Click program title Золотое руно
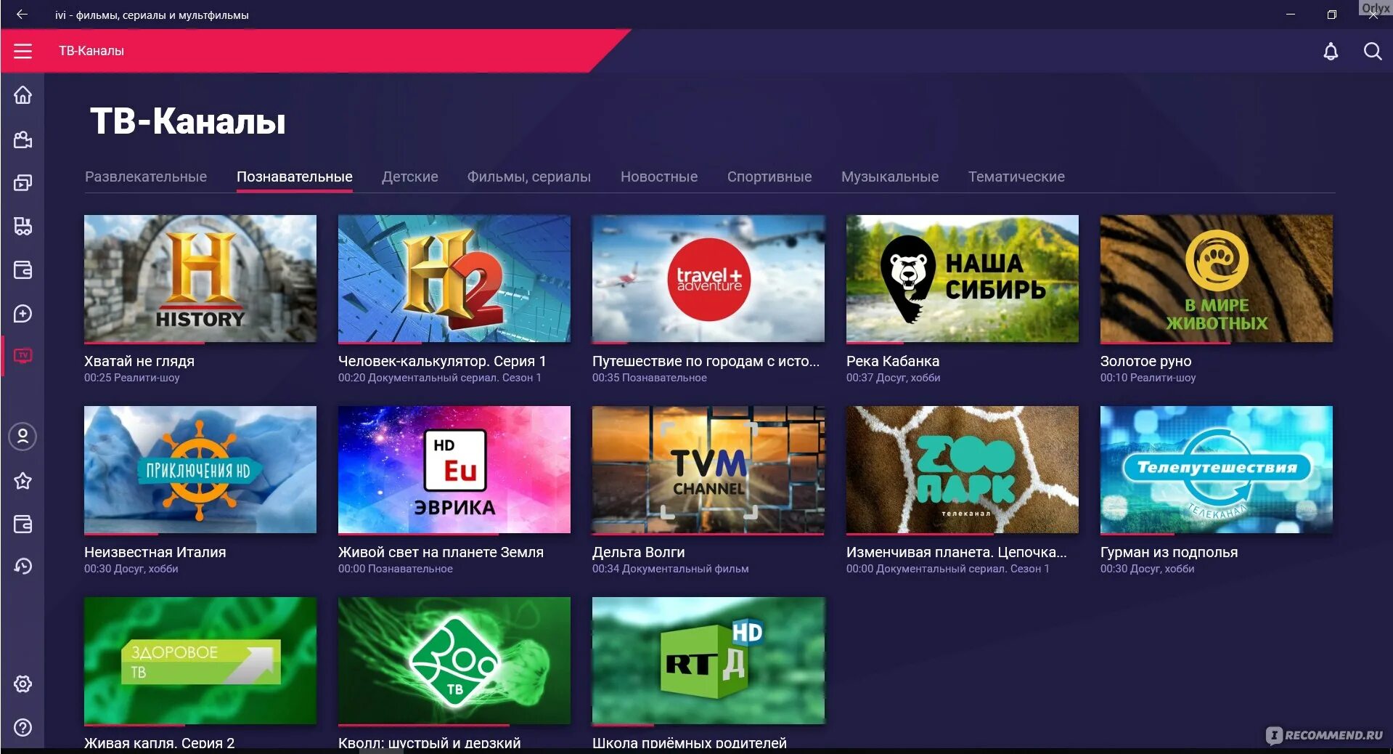1393x754 pixels. [1146, 361]
